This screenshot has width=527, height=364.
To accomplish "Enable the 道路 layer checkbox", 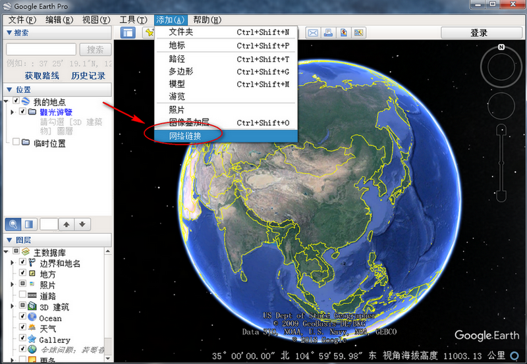I will (x=22, y=296).
